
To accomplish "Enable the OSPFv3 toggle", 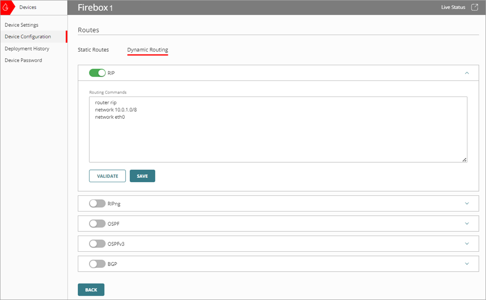I will tap(97, 243).
